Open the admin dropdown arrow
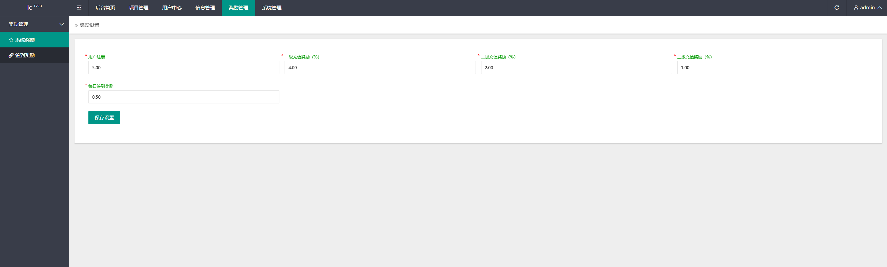887x267 pixels. point(880,8)
